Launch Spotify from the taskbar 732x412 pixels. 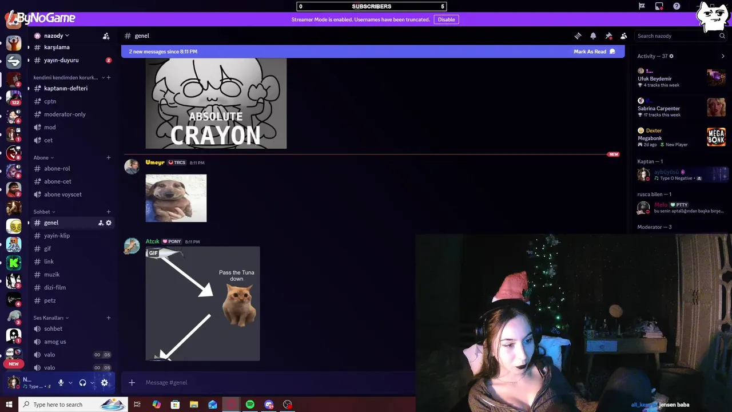[250, 405]
